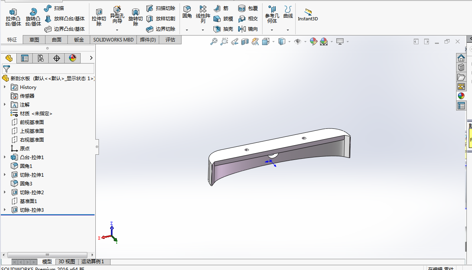Select the 拉伸切除 extruded cut tool
Screen dimensions: 472x270
click(99, 17)
